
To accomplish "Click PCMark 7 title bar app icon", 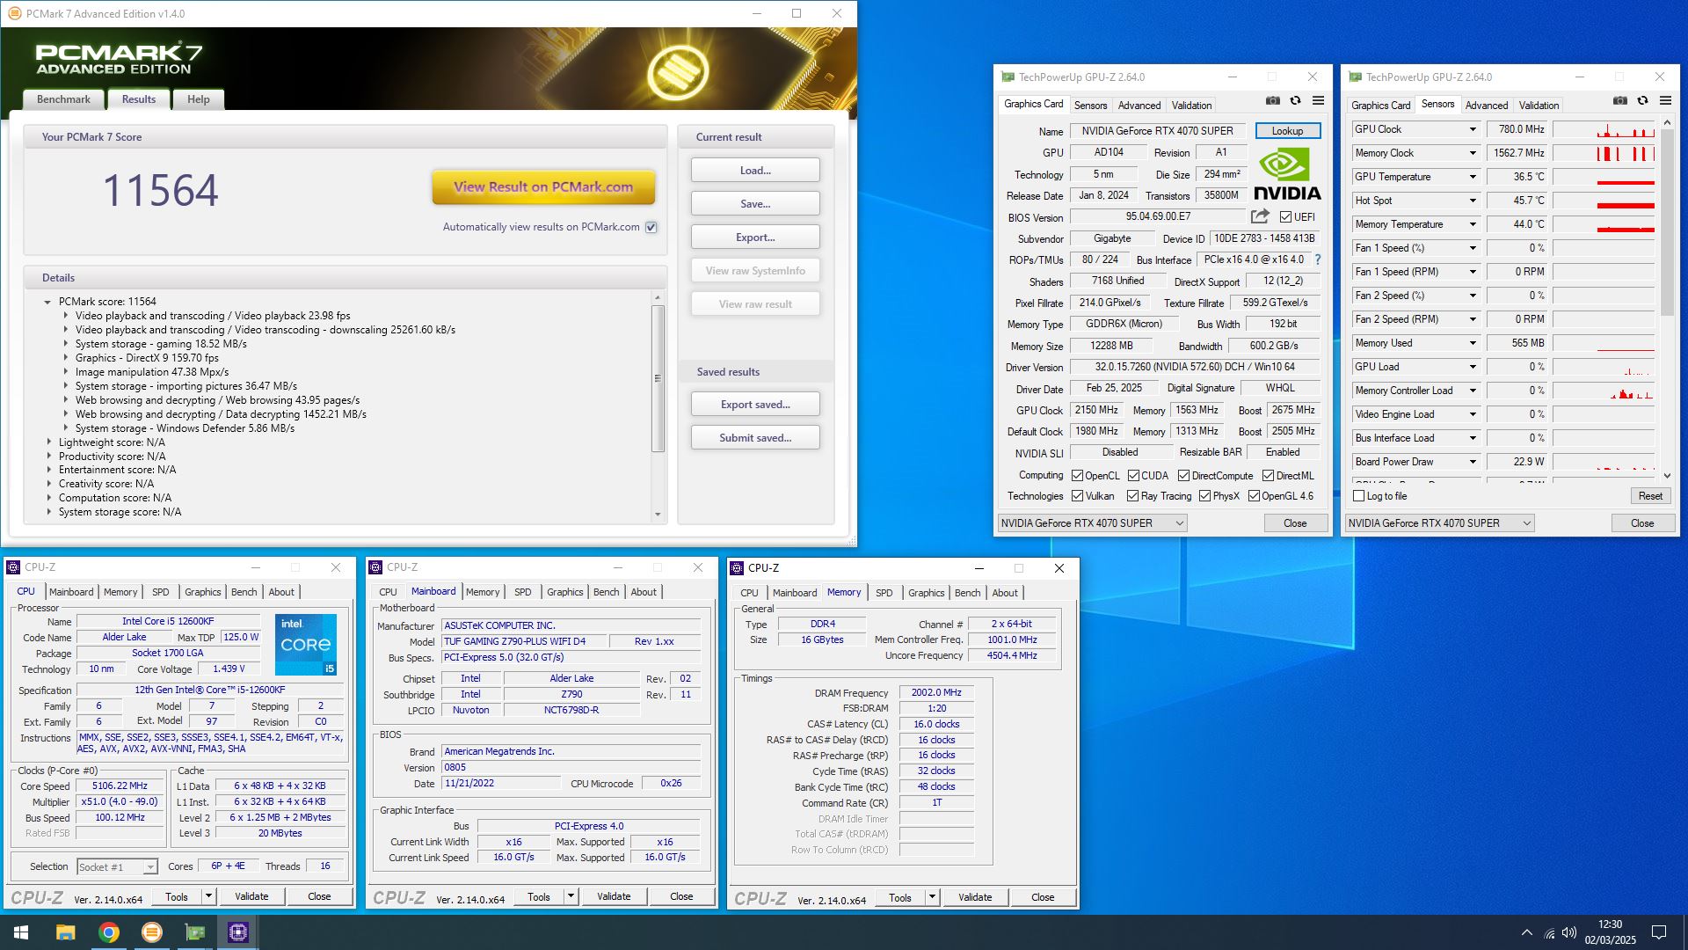I will click(14, 13).
